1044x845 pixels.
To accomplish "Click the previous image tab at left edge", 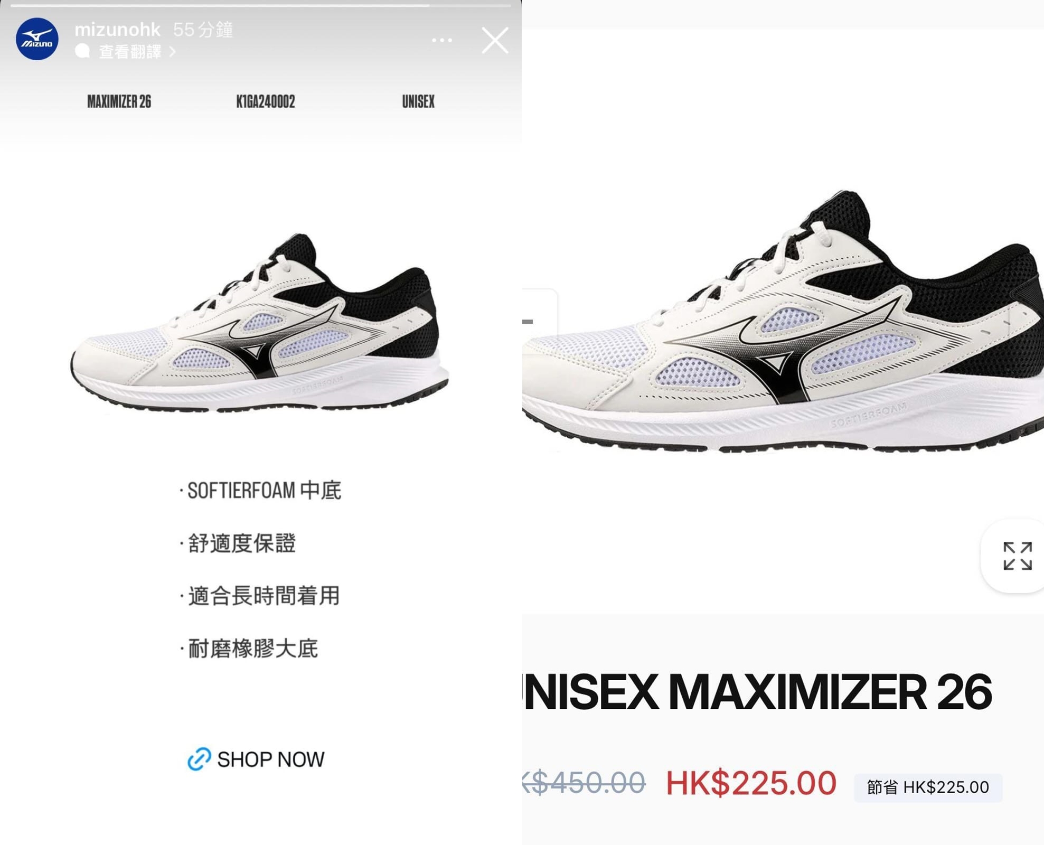I will (540, 320).
